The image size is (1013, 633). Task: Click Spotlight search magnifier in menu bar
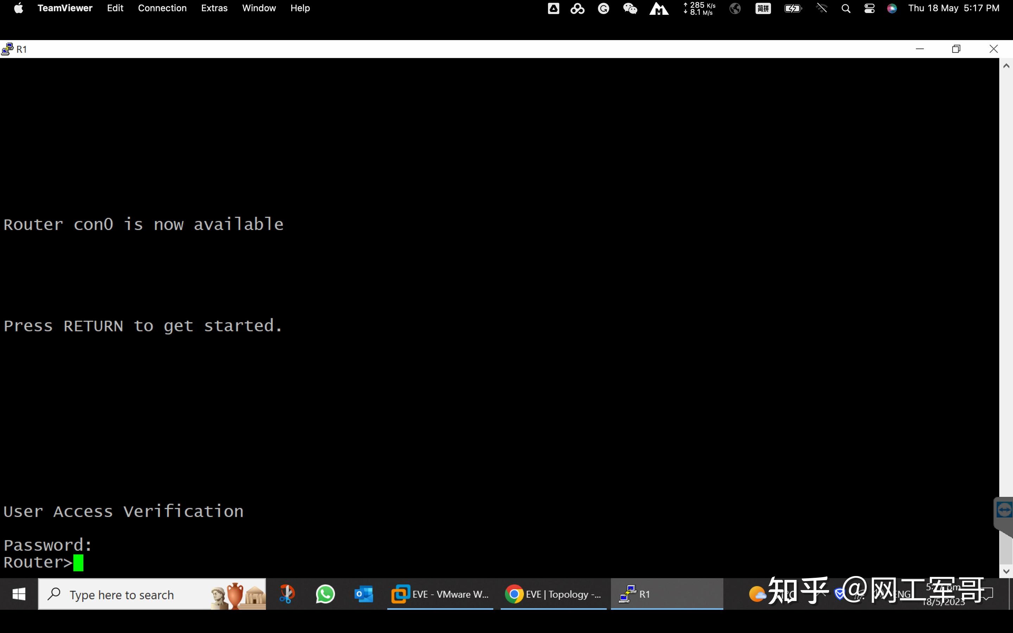tap(846, 8)
